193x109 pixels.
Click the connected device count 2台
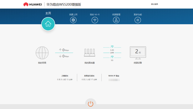138,51
